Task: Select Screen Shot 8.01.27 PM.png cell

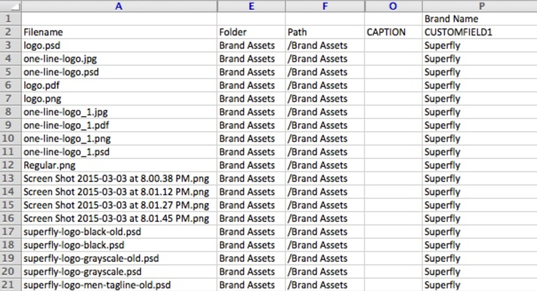Action: point(119,205)
